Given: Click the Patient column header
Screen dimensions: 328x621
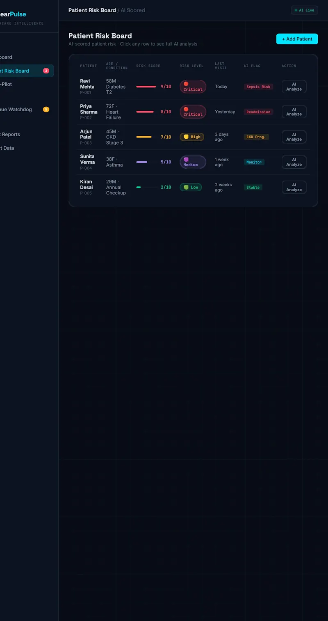Looking at the screenshot, I should (x=89, y=66).
